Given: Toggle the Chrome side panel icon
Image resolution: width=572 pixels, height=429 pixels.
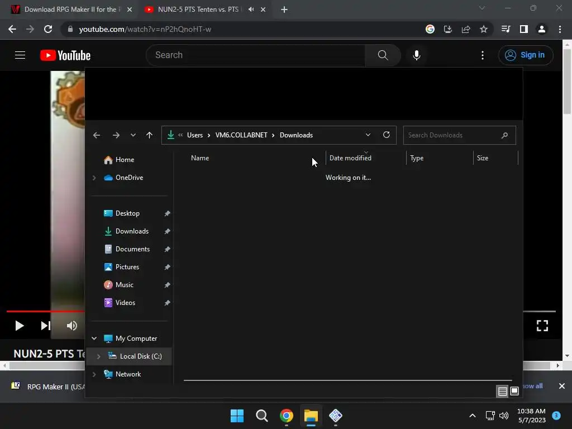Looking at the screenshot, I should 524,29.
